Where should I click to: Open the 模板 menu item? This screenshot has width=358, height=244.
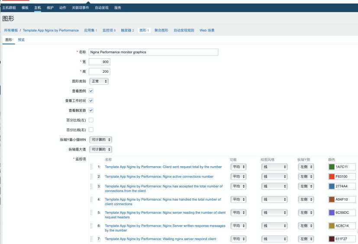pyautogui.click(x=25, y=8)
